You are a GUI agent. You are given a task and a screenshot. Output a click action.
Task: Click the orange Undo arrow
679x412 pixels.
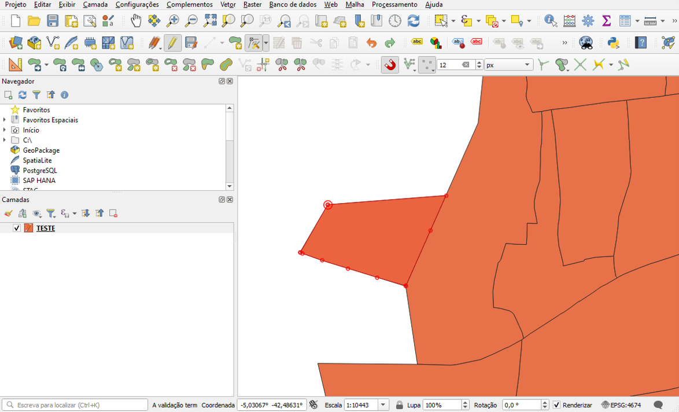[x=371, y=43]
